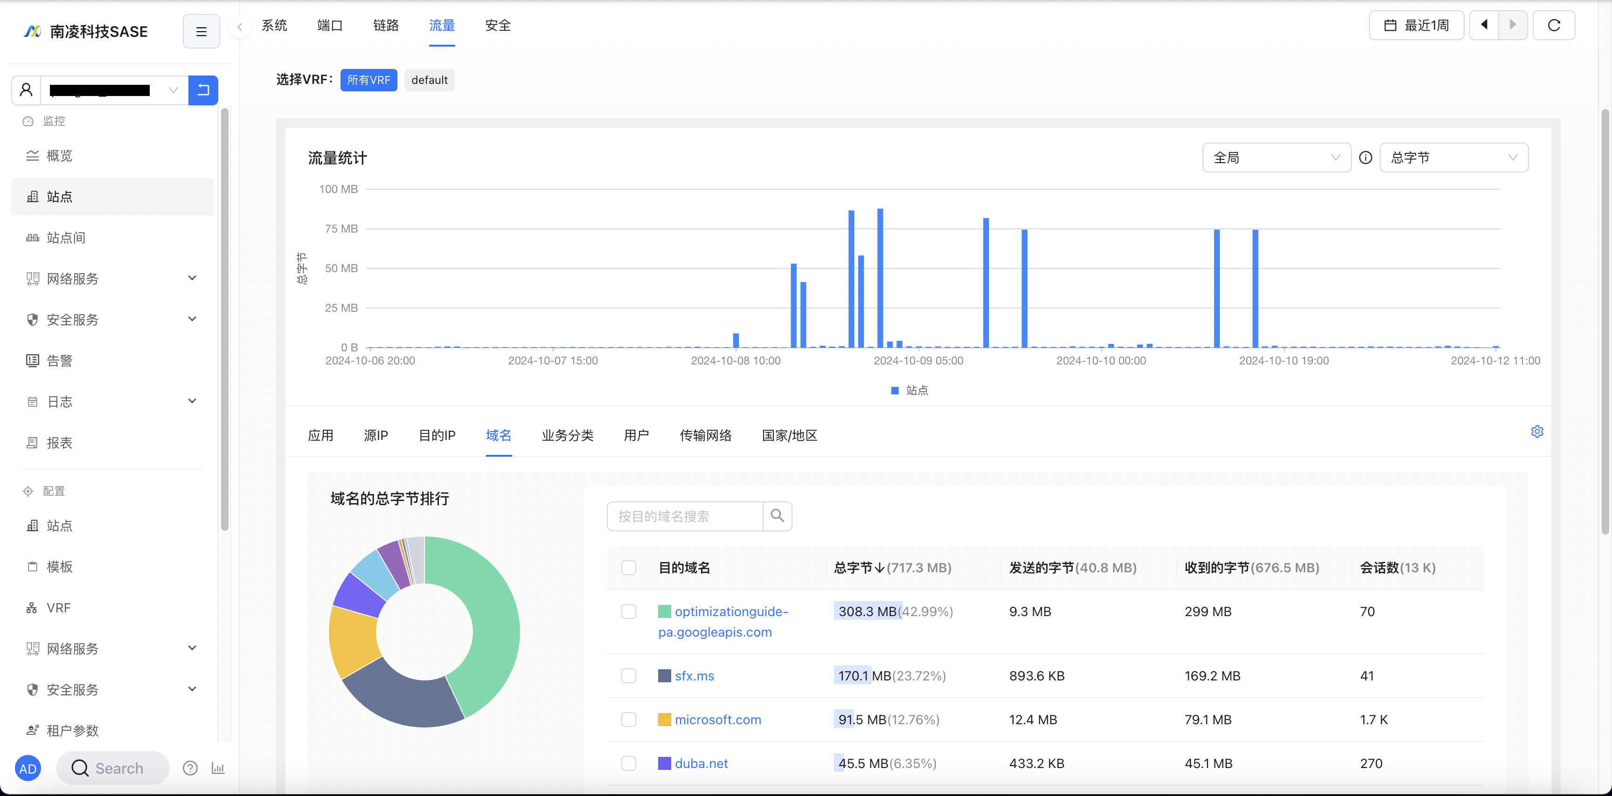Switch to 安全 top tab
1612x796 pixels.
coord(498,25)
